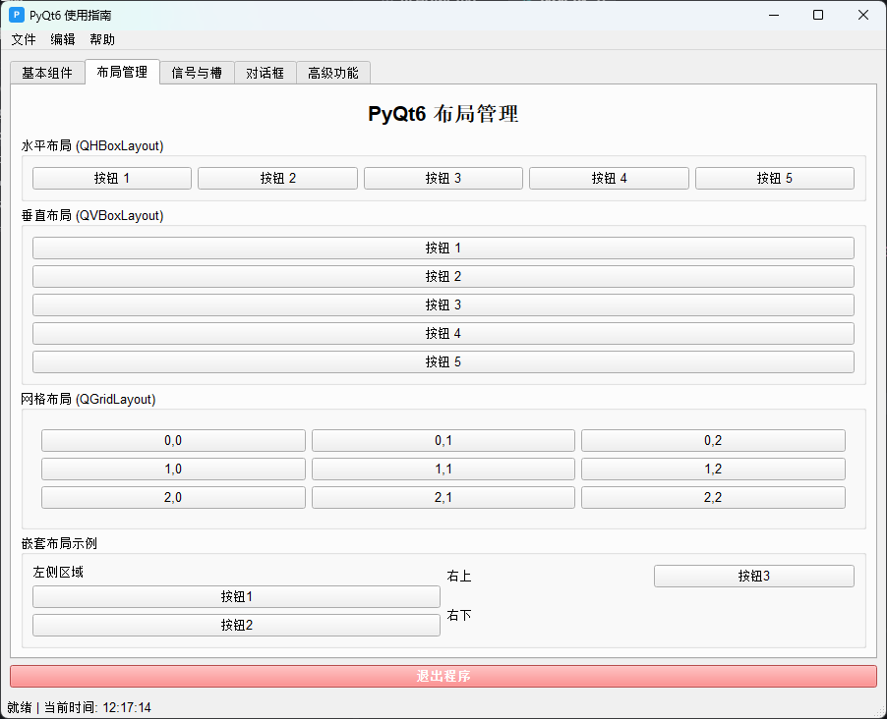Screen dimensions: 887x719
Task: Switch to the 高级功能 tab
Action: click(x=332, y=72)
